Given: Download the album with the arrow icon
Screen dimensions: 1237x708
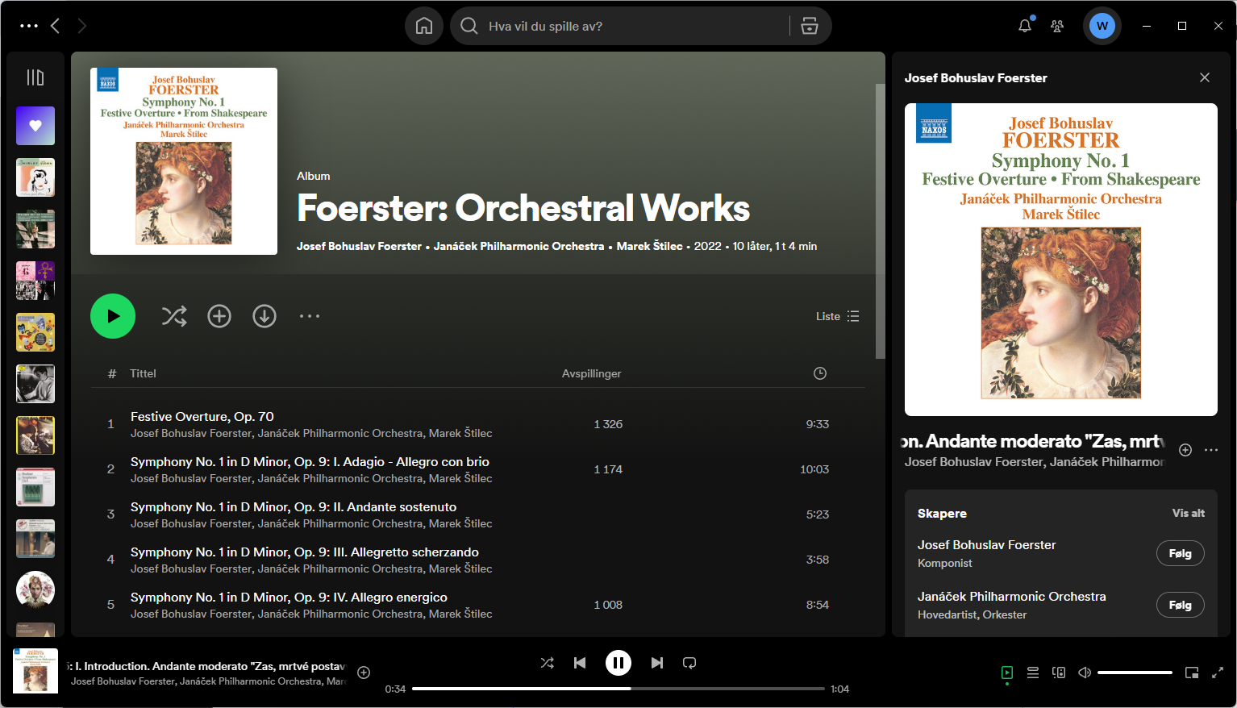Looking at the screenshot, I should (x=264, y=316).
